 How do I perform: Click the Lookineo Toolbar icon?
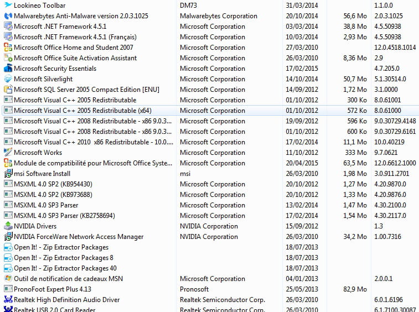[8, 6]
